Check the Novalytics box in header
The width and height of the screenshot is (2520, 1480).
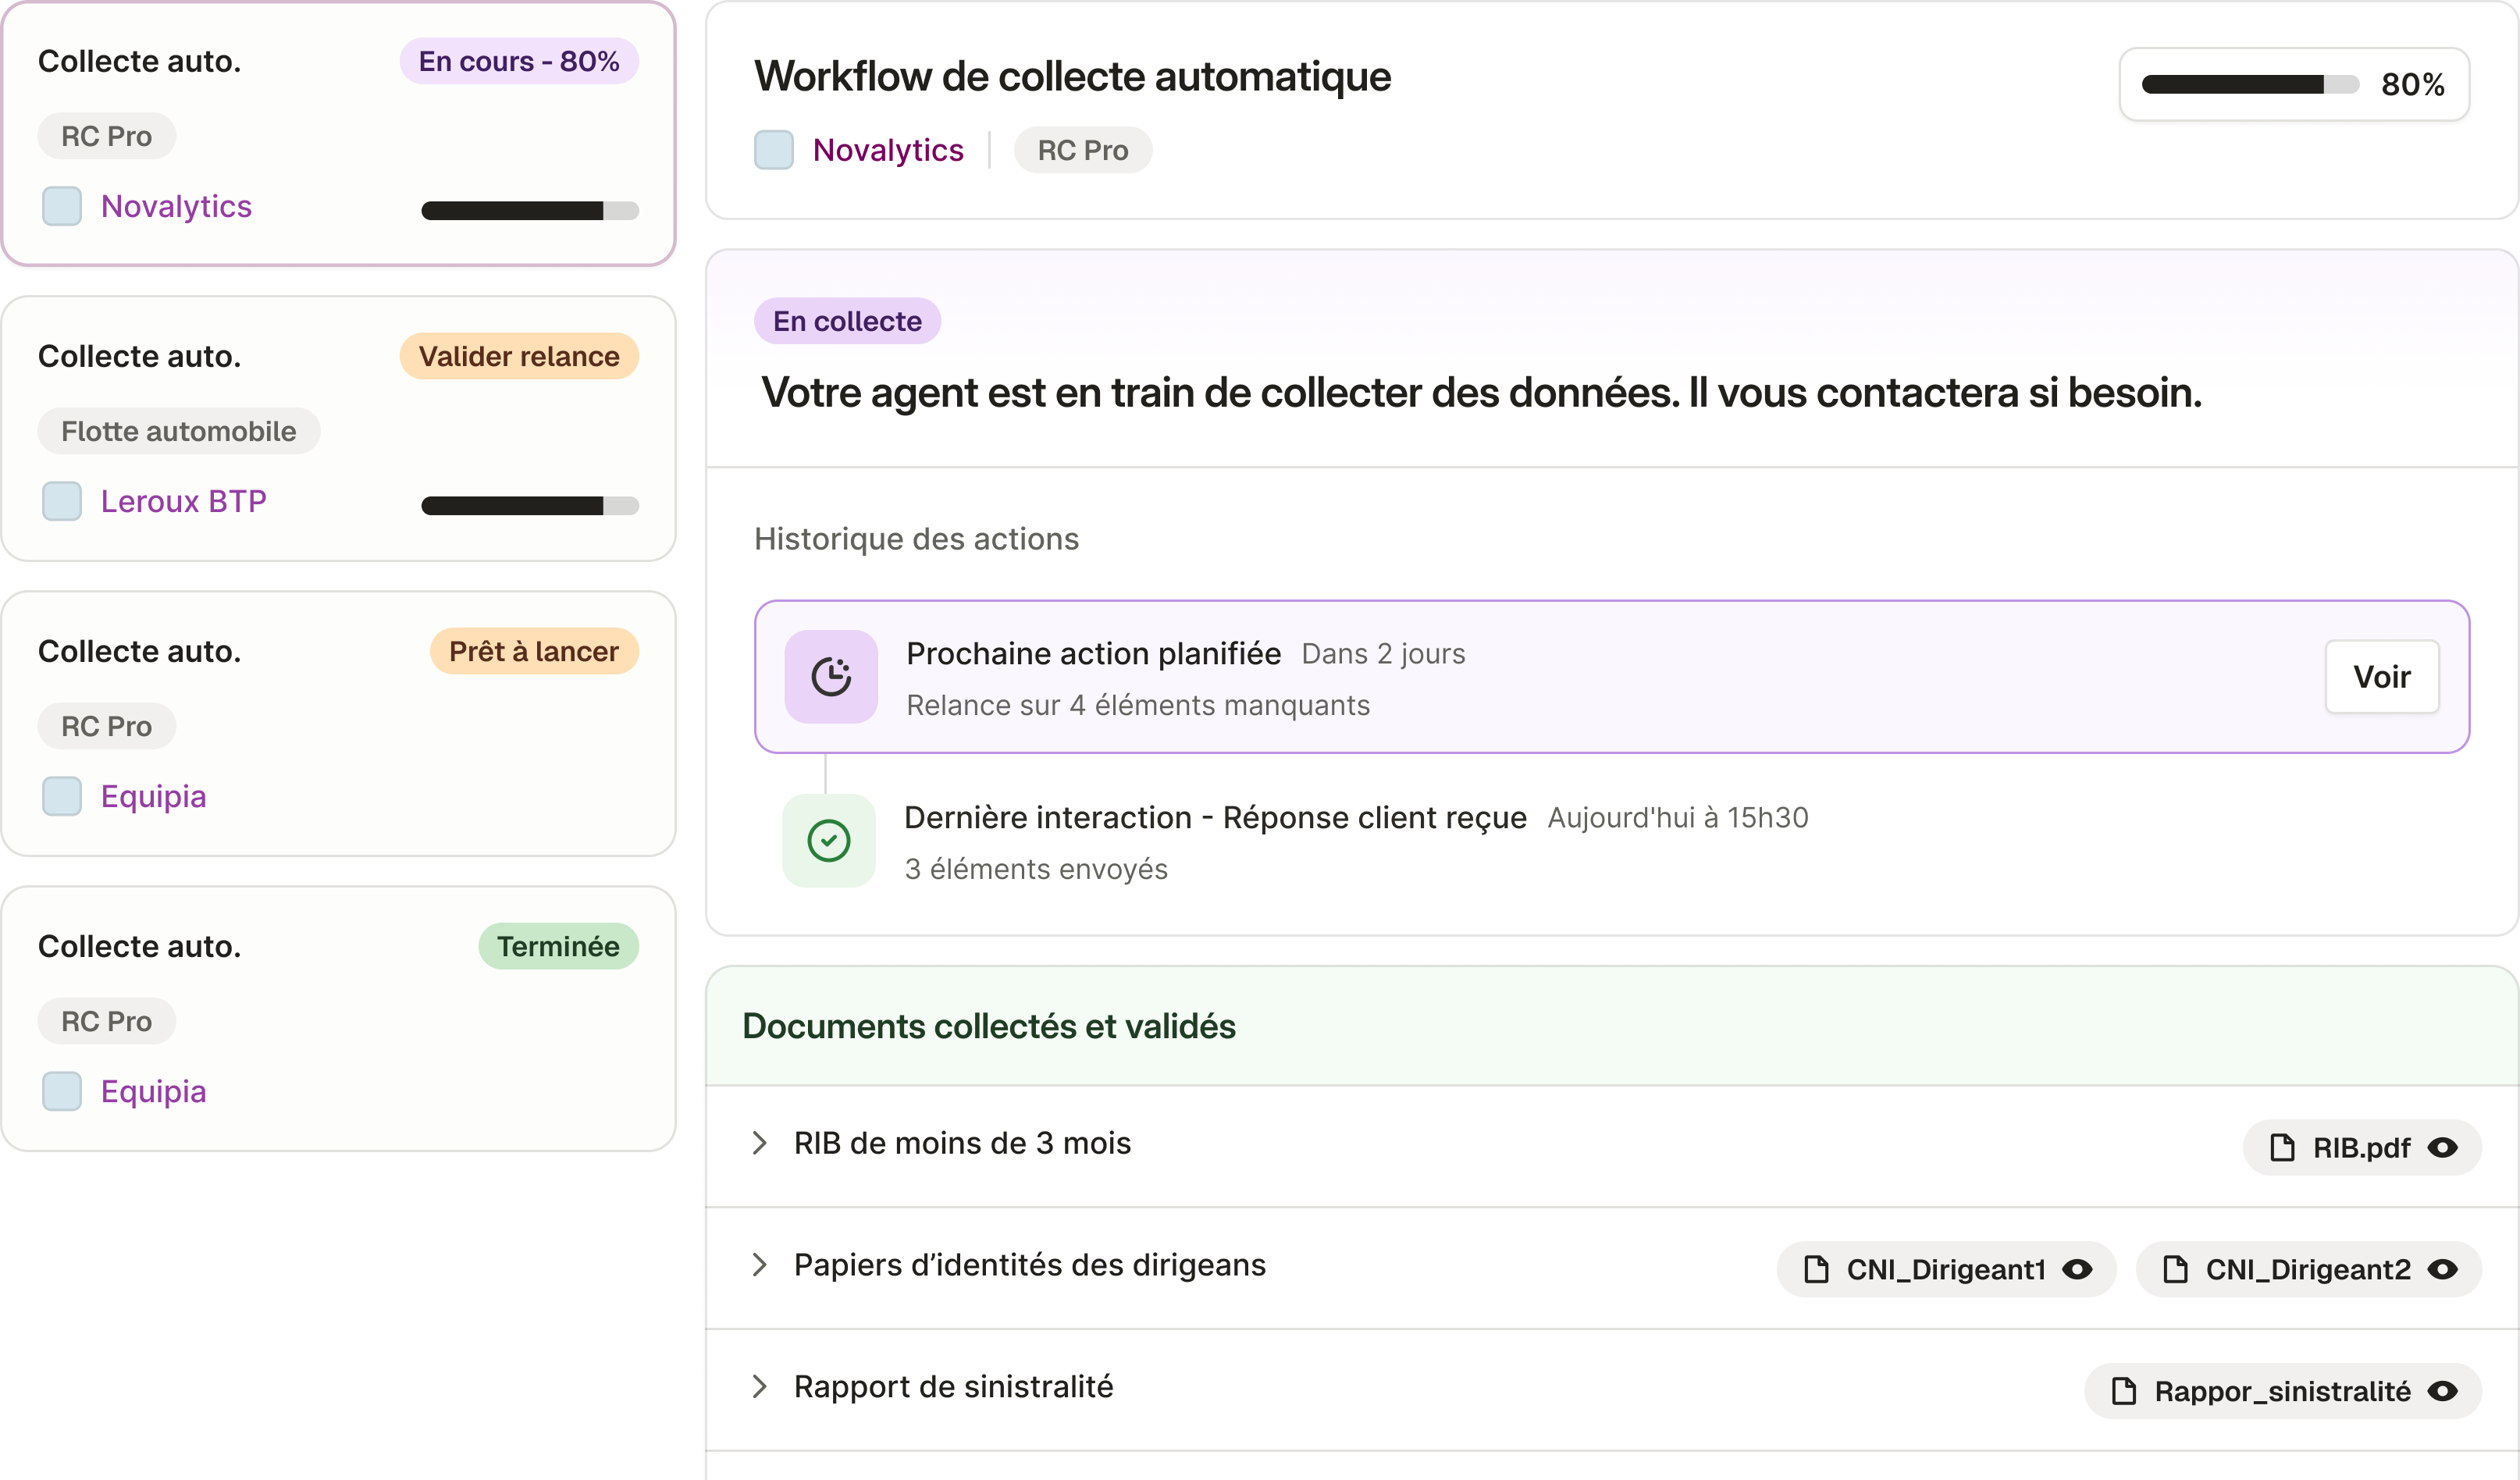(773, 150)
